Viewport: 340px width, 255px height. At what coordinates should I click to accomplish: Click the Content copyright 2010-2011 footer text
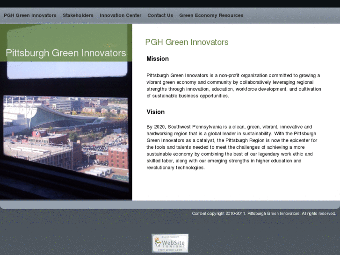(x=264, y=213)
